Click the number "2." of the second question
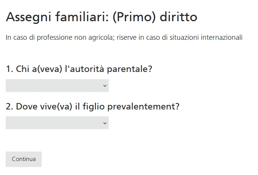 pos(10,106)
